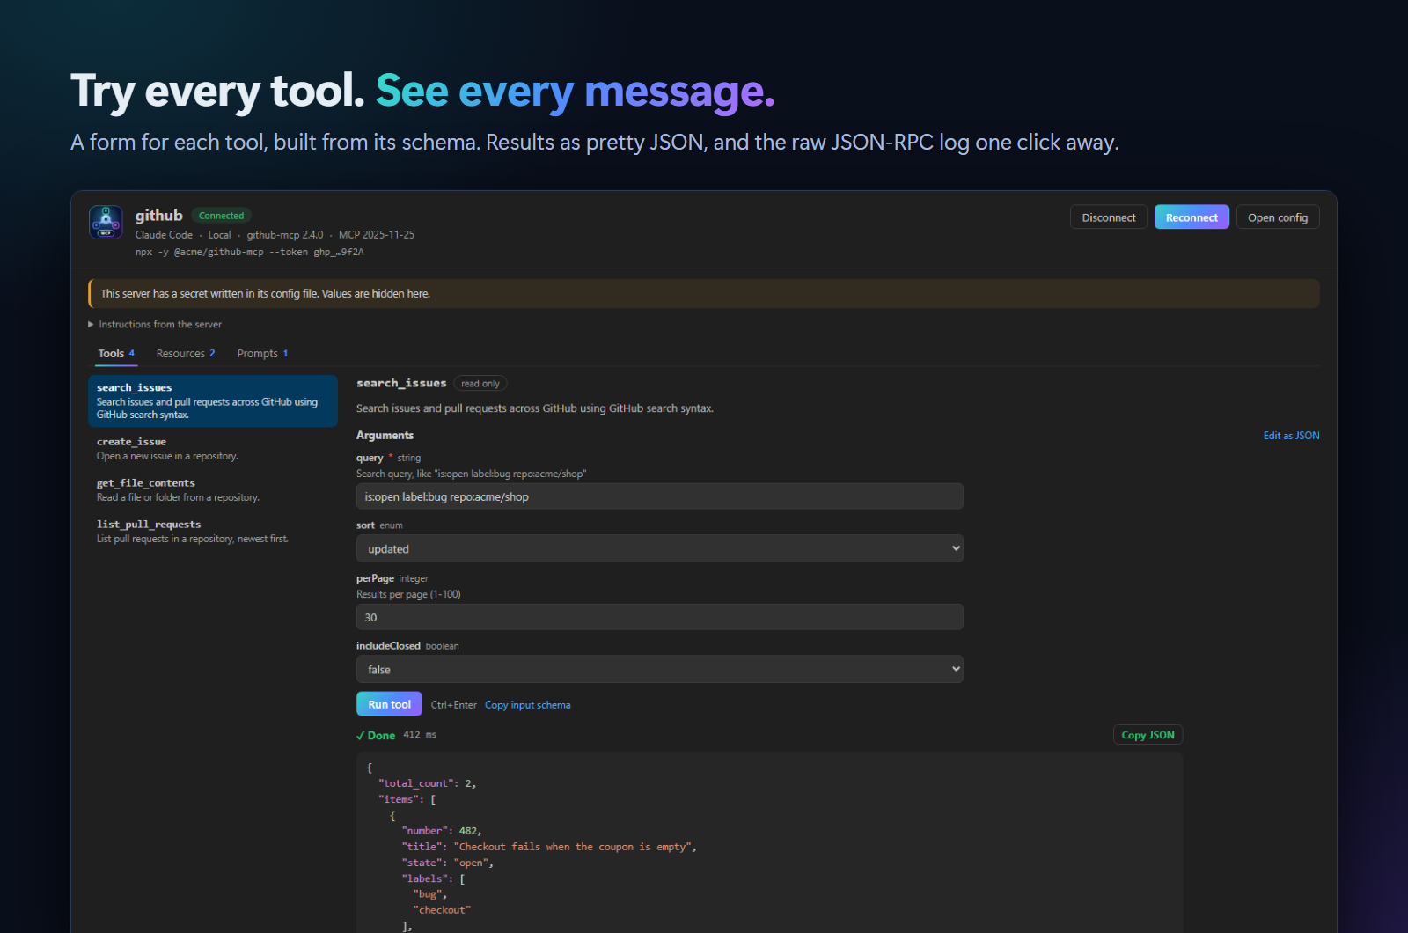The image size is (1408, 933).
Task: Switch to the Prompts tab
Action: (x=262, y=353)
